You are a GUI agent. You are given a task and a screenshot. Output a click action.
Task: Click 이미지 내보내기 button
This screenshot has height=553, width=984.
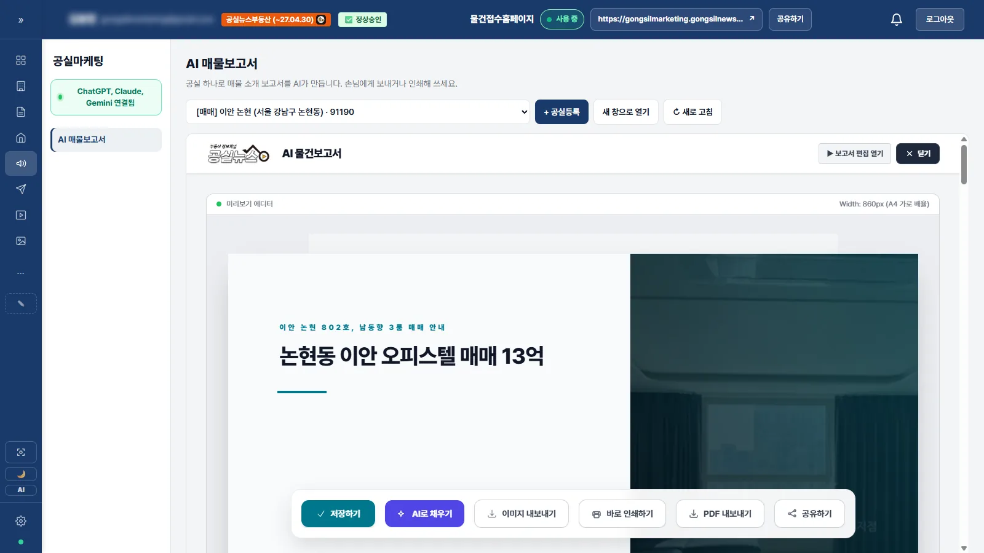[x=522, y=514]
